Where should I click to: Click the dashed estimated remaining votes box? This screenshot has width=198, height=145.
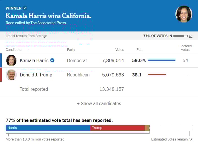click(171, 128)
